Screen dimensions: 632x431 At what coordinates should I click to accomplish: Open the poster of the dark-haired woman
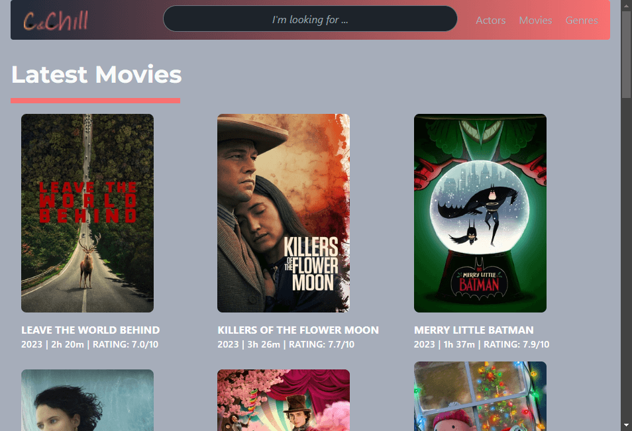(87, 400)
